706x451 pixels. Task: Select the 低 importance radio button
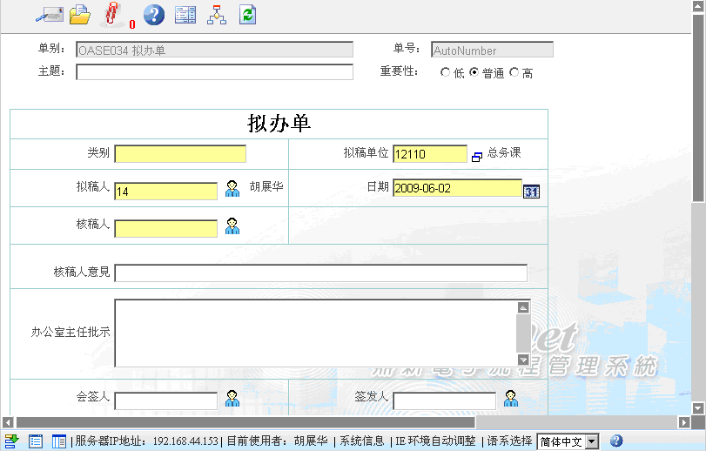446,73
